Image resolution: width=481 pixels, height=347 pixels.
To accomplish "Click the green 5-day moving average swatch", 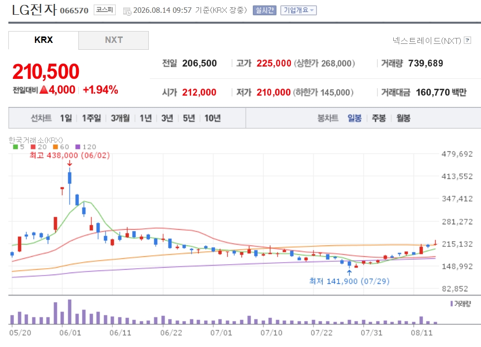I will 15,147.
